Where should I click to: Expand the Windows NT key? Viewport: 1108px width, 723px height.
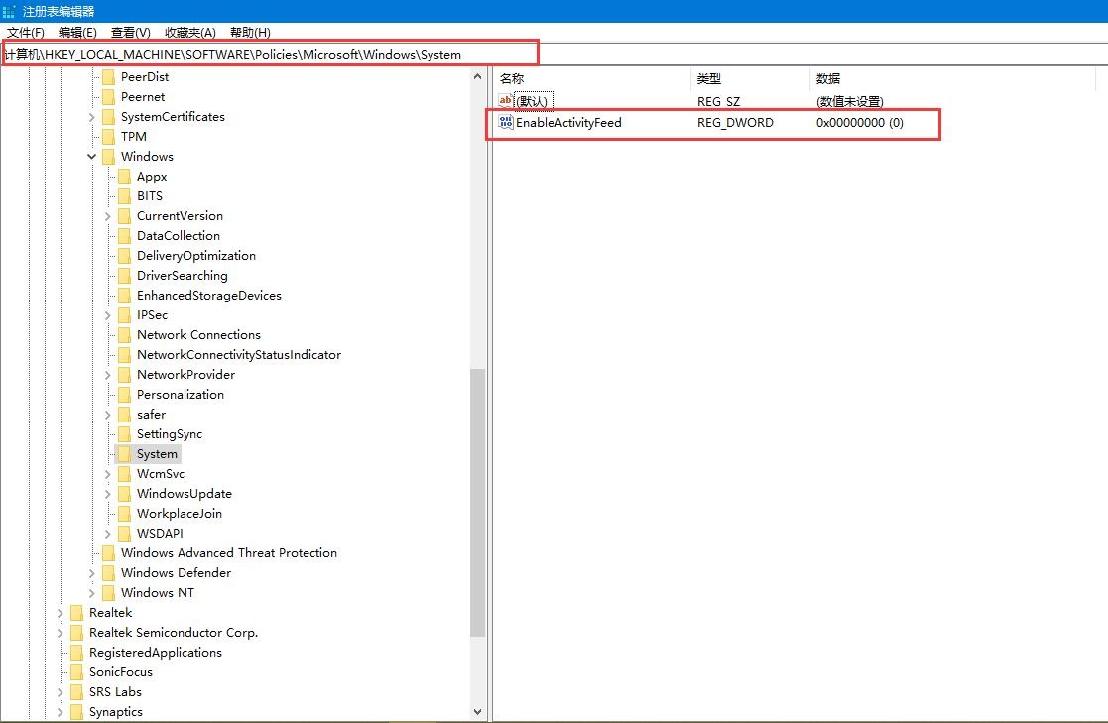(x=92, y=593)
